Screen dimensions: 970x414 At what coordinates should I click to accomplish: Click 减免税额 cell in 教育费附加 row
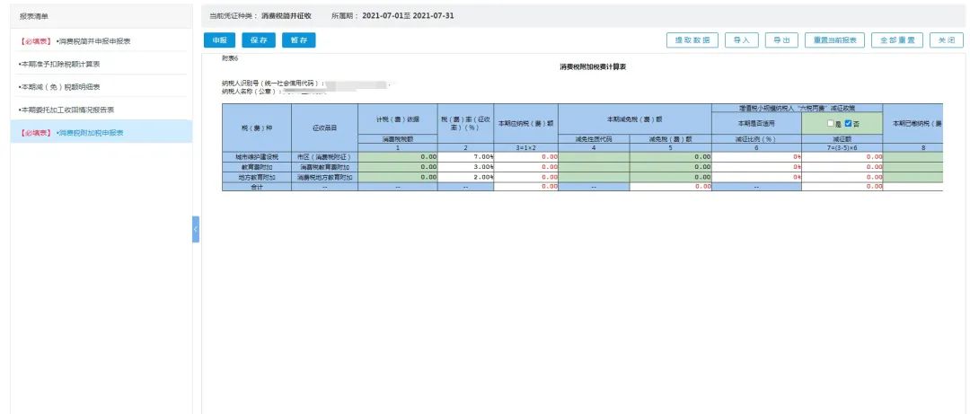[671, 167]
